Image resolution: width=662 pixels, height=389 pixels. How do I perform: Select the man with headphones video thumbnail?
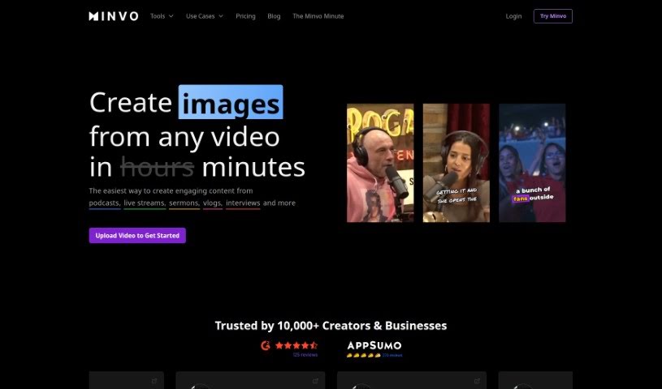click(380, 163)
